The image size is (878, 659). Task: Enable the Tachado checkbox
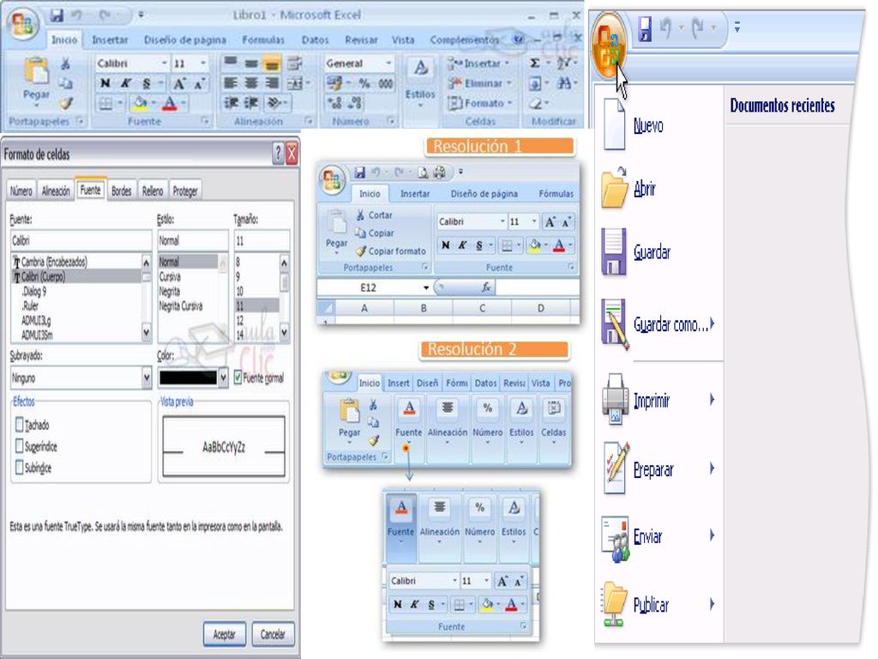coord(20,424)
